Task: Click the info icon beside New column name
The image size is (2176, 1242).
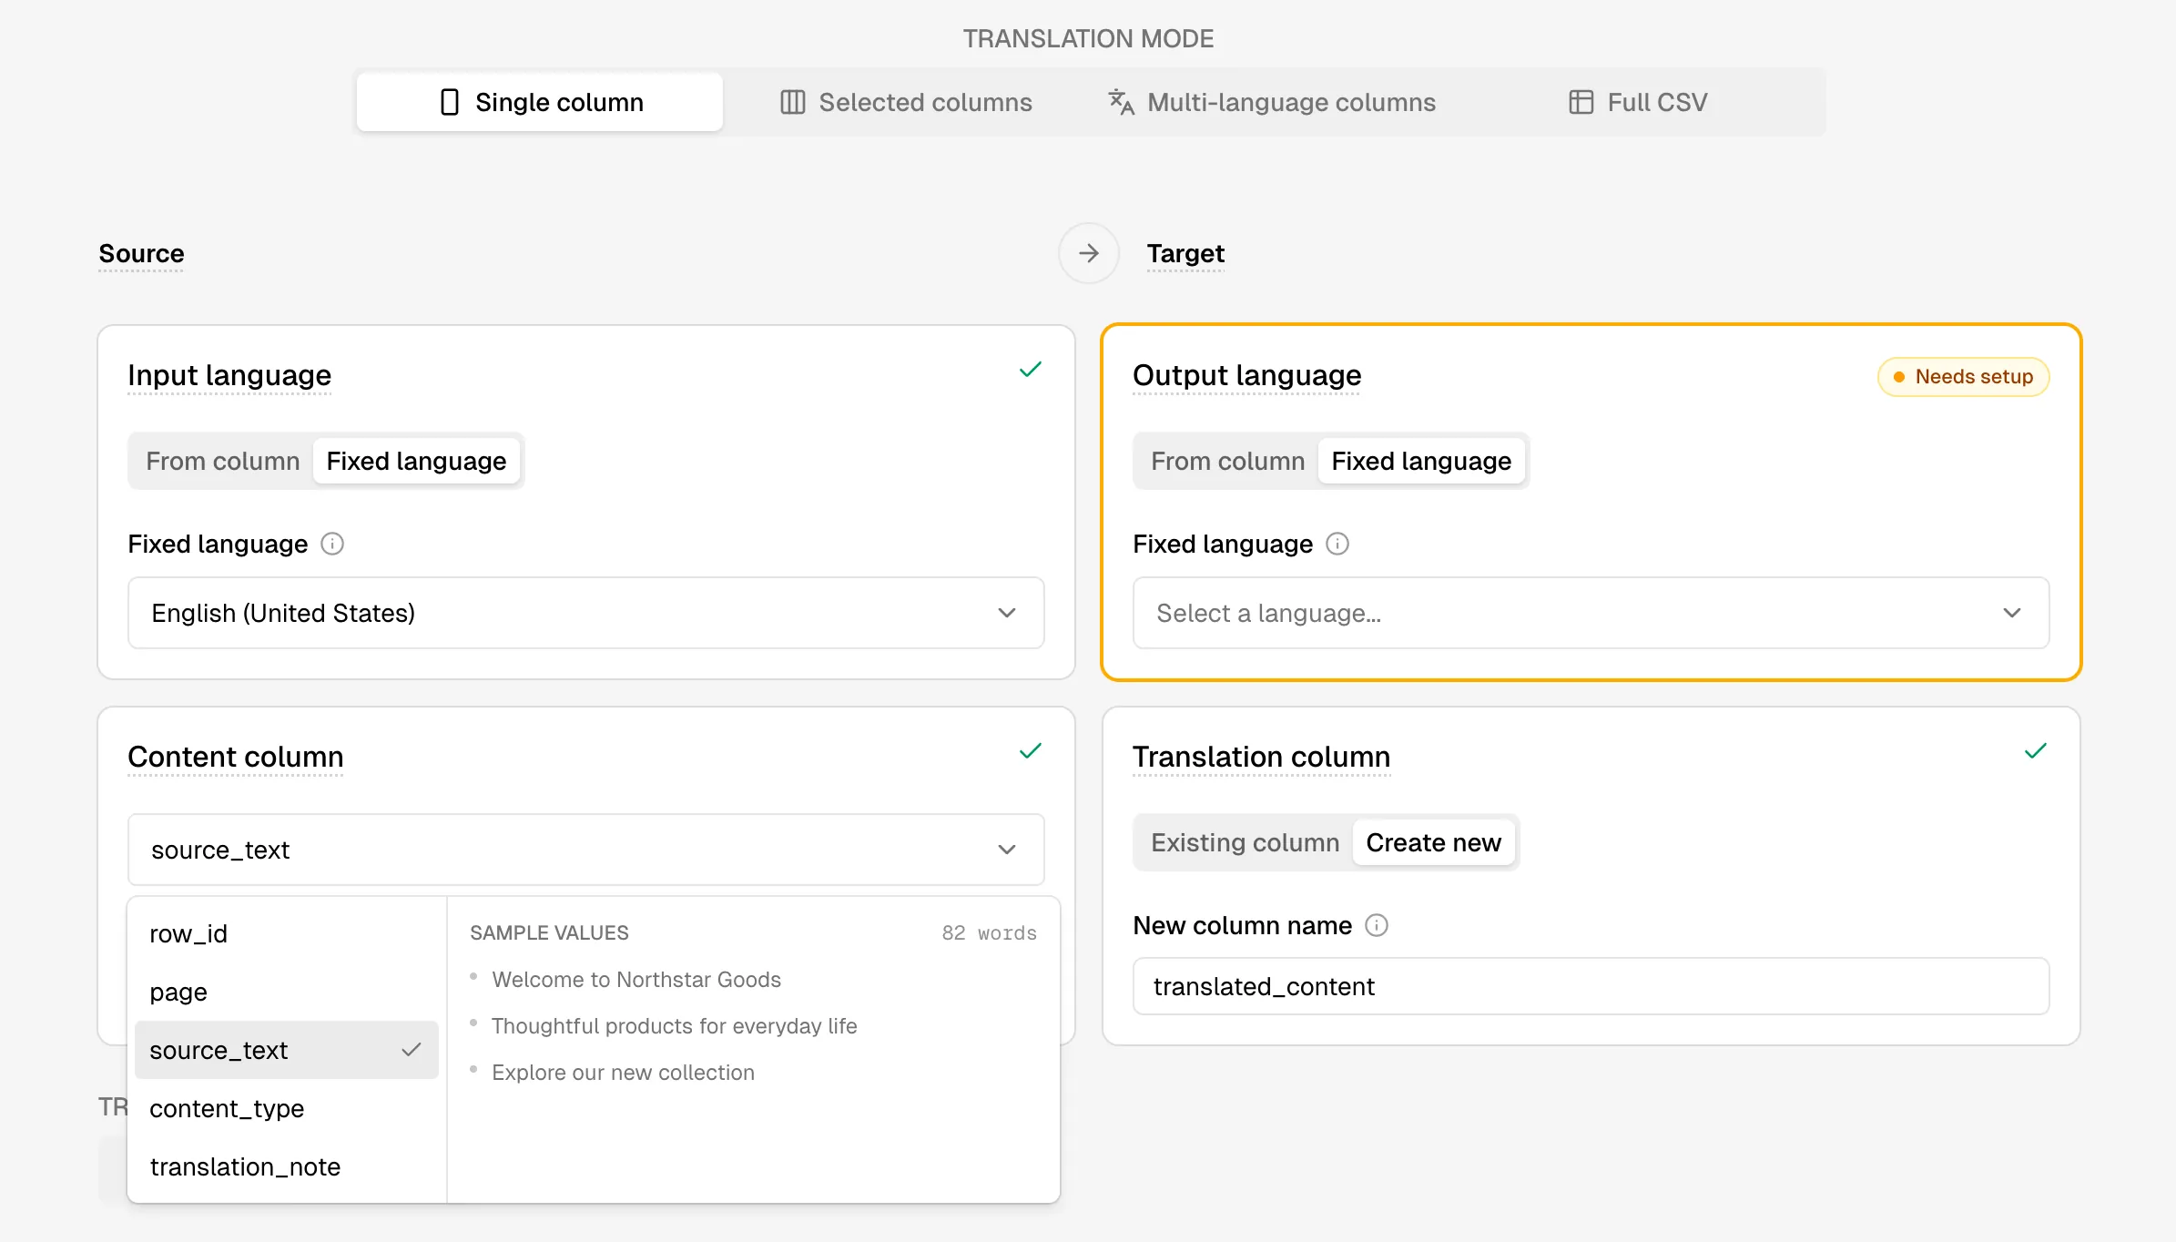Action: pos(1377,925)
